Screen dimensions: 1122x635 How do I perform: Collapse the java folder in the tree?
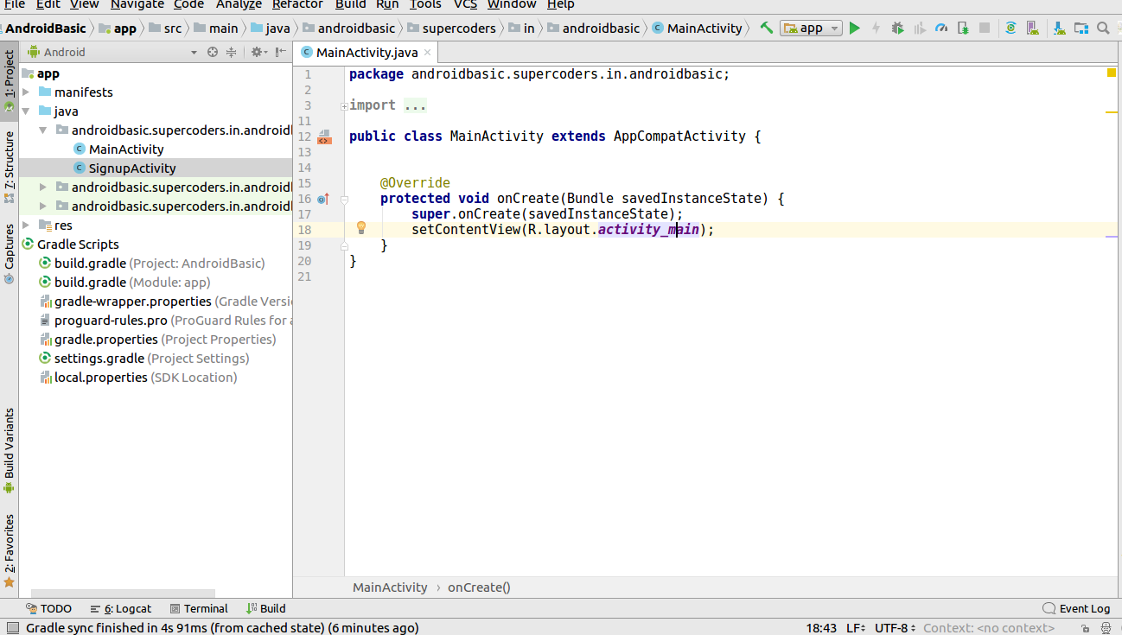pyautogui.click(x=26, y=111)
